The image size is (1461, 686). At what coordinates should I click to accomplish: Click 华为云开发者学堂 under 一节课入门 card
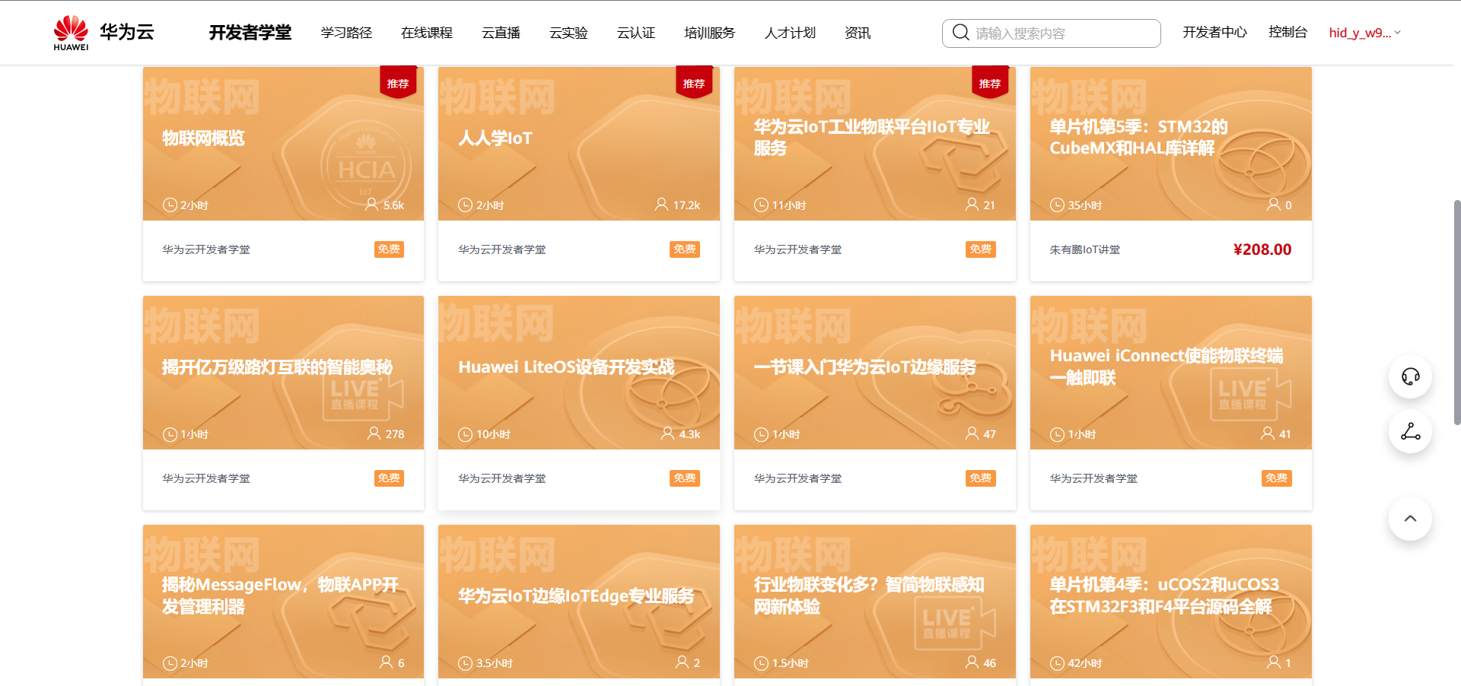click(798, 478)
